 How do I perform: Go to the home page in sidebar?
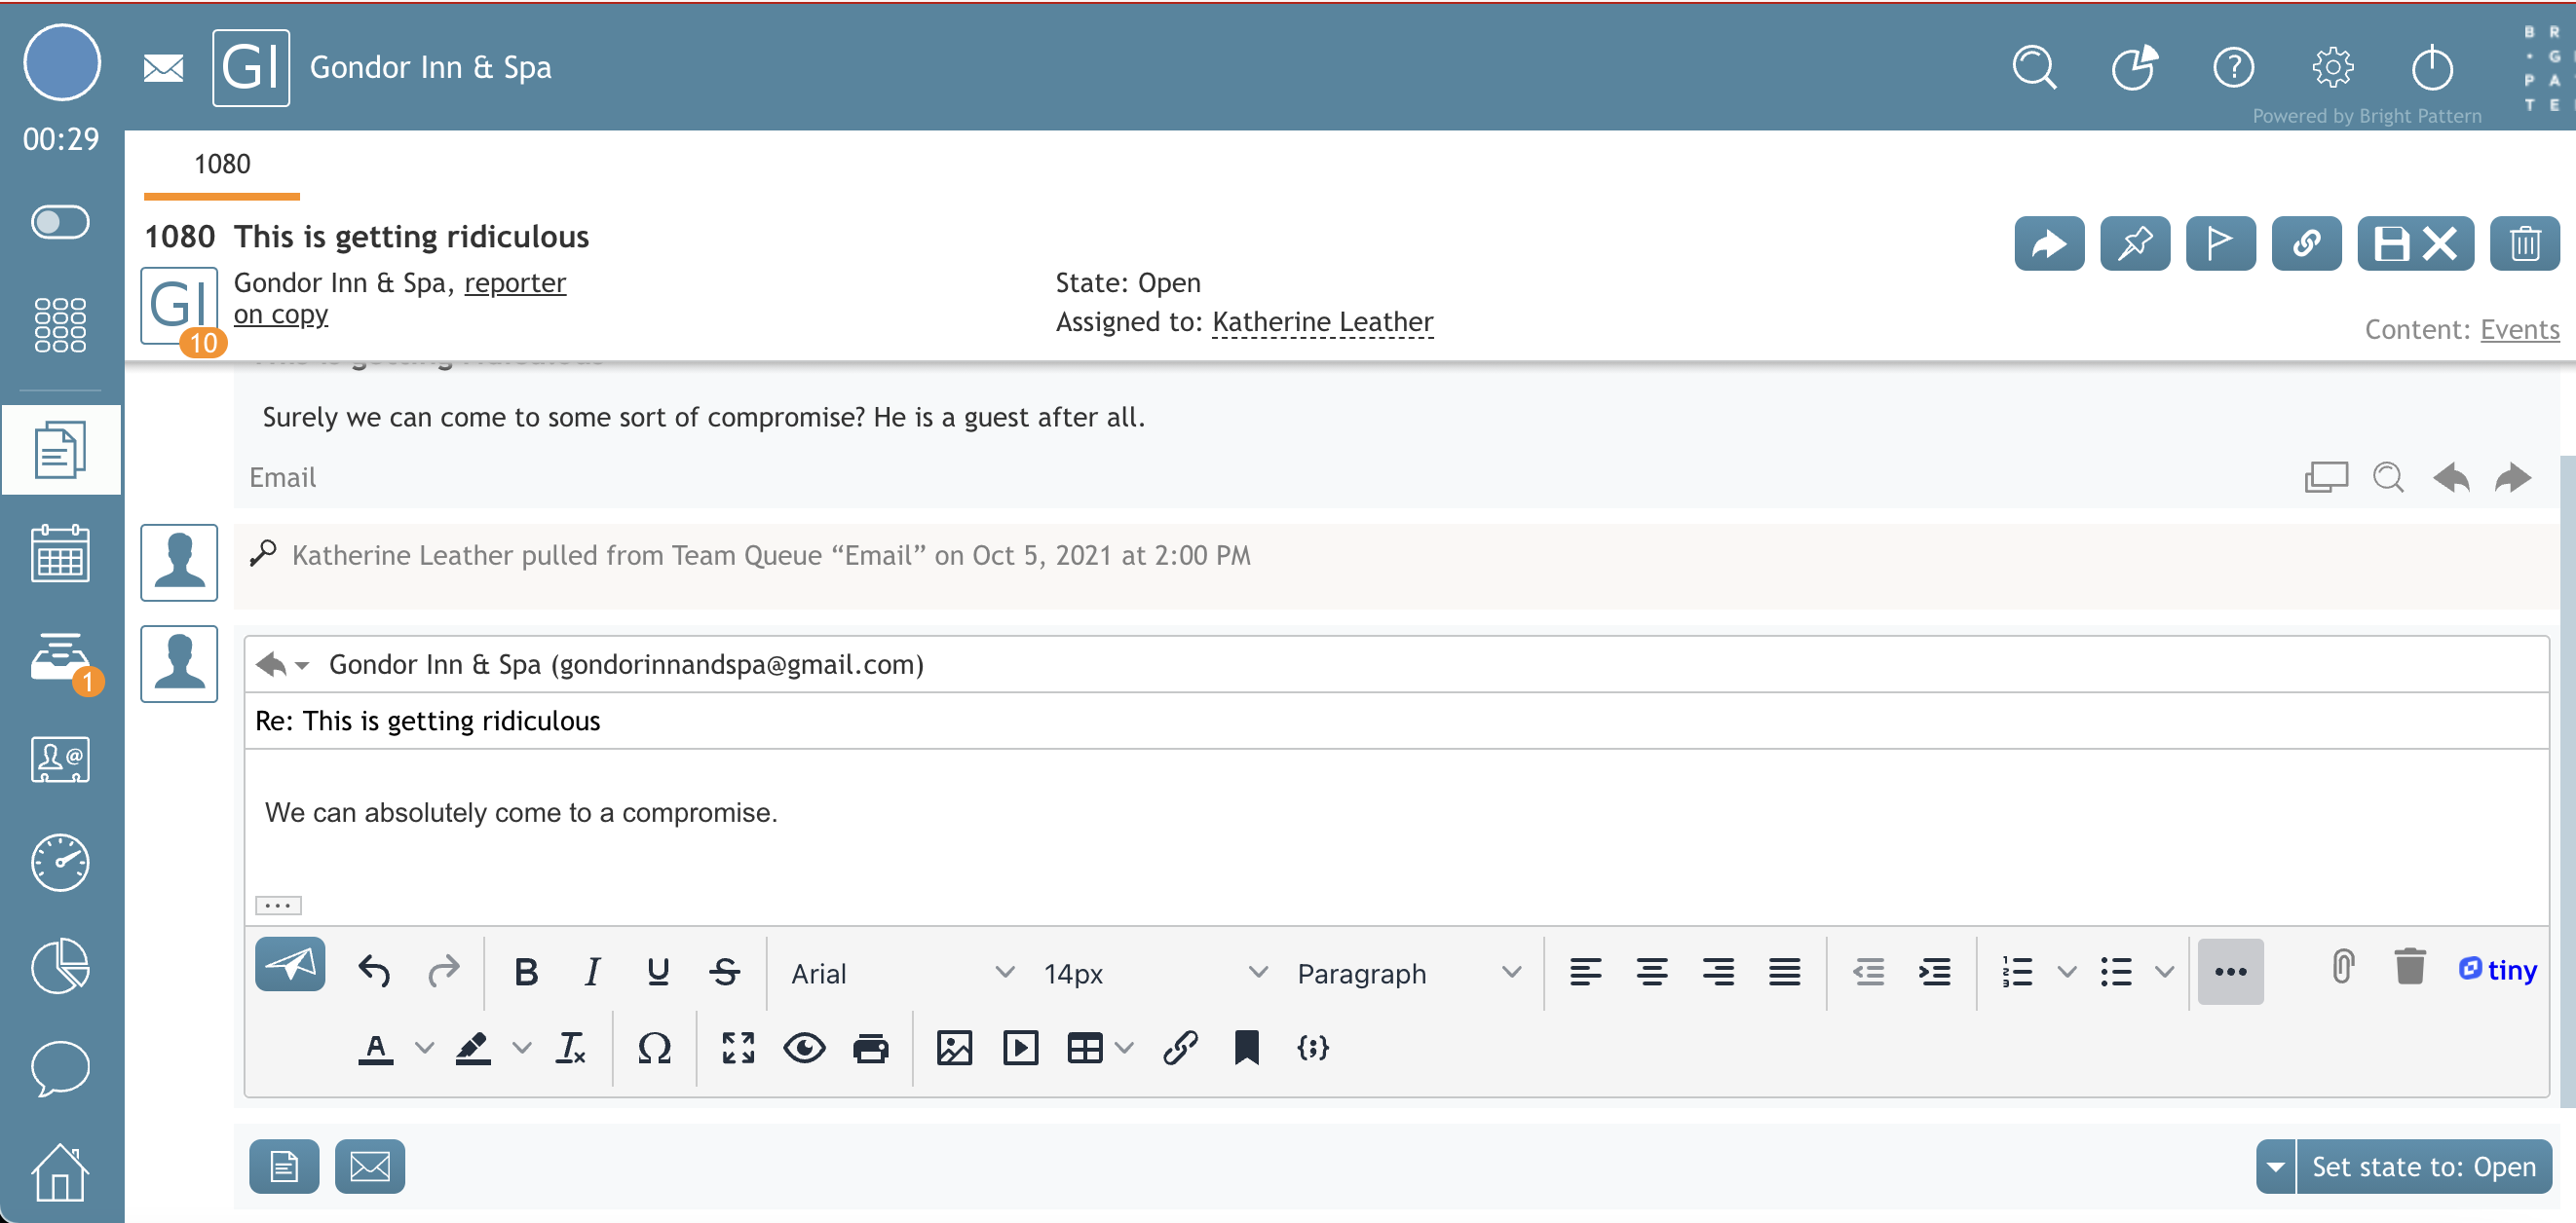click(60, 1172)
